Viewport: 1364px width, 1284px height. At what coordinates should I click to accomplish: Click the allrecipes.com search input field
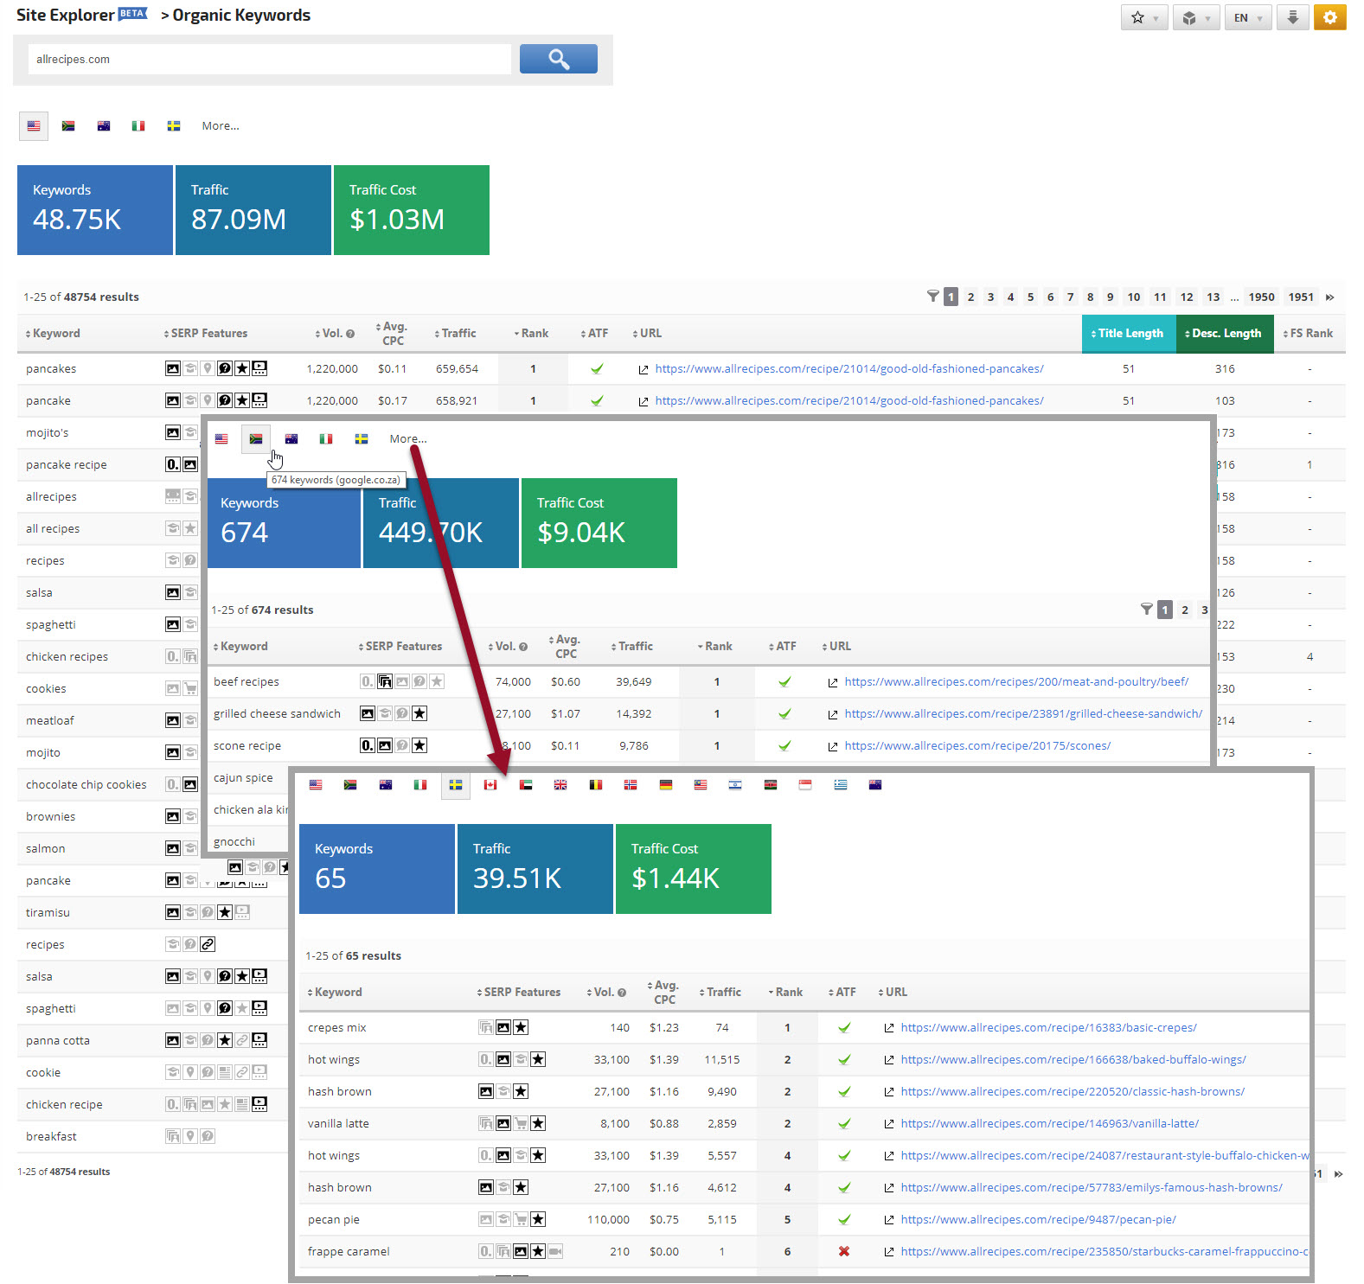coord(269,60)
